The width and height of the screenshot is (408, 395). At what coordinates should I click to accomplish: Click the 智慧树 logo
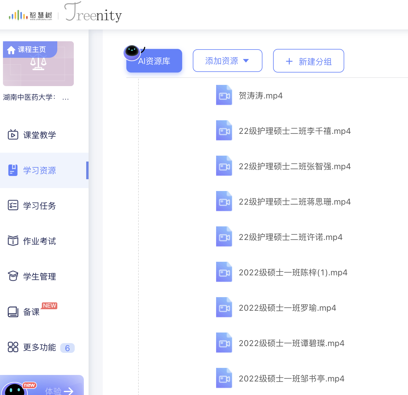(30, 15)
